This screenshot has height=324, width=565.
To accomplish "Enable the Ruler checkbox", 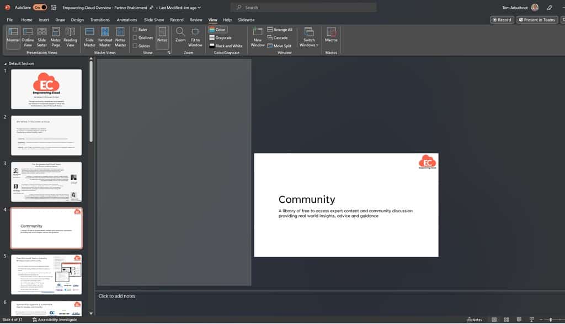I will [135, 30].
